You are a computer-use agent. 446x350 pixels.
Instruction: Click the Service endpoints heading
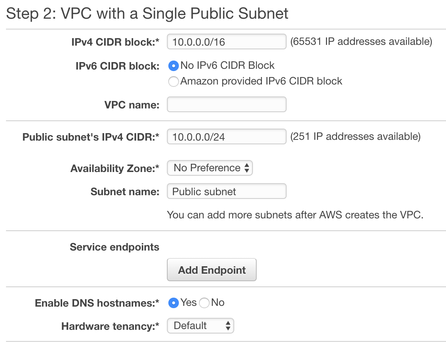[114, 247]
